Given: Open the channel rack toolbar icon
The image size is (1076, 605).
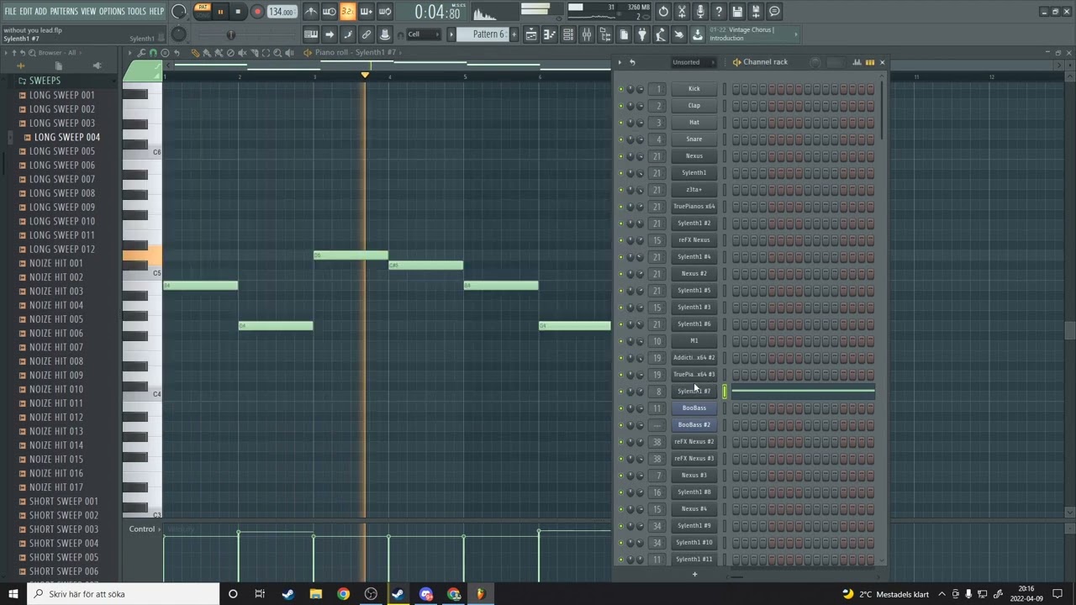Looking at the screenshot, I should click(x=568, y=34).
